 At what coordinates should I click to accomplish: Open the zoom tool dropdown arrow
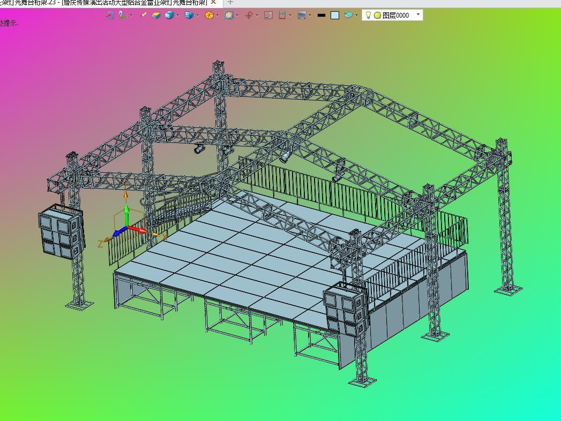click(x=237, y=15)
